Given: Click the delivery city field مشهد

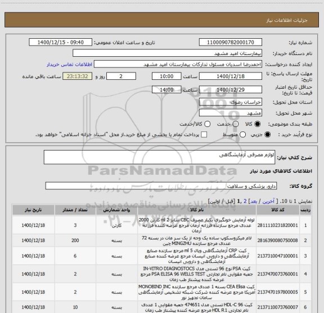Looking at the screenshot, I should click(231, 113).
